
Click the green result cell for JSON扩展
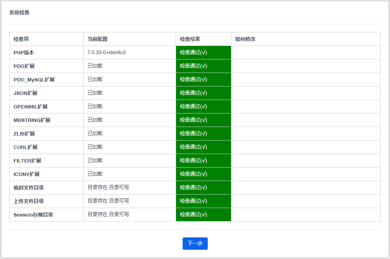(203, 93)
